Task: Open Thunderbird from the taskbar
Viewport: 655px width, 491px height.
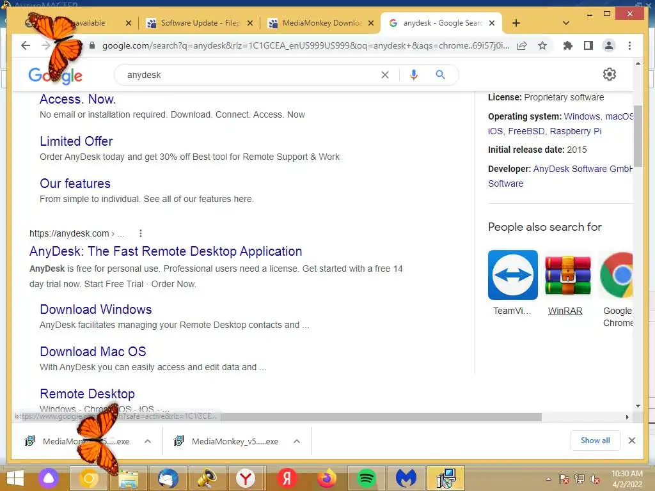Action: click(168, 478)
